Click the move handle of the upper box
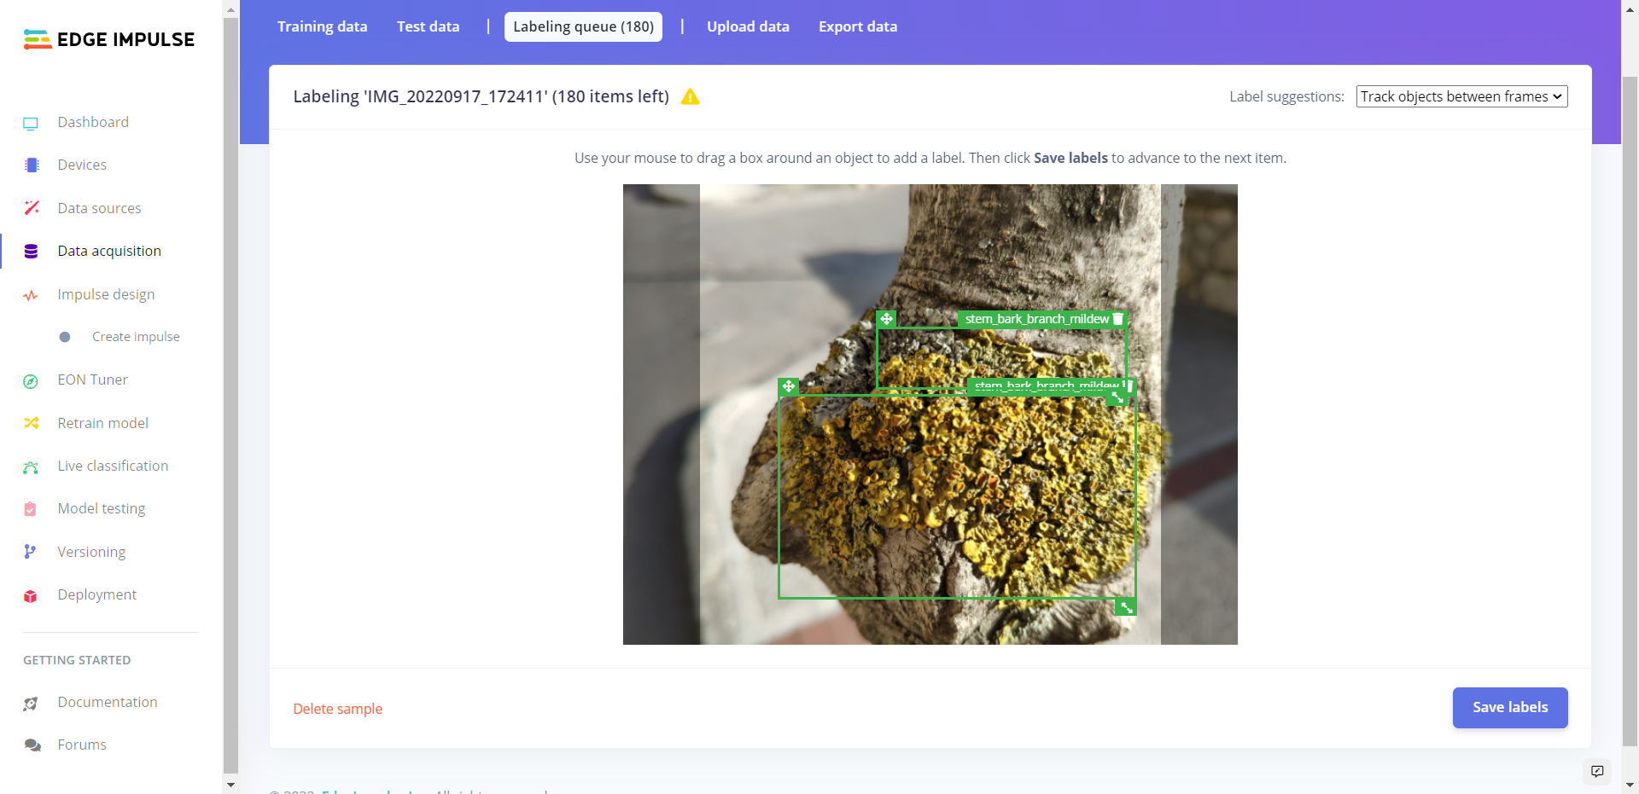The image size is (1639, 794). pyautogui.click(x=887, y=319)
